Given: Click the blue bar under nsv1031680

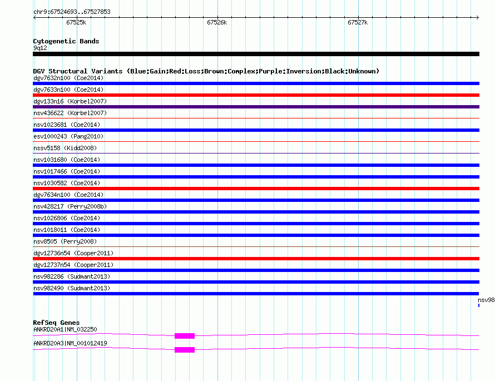Looking at the screenshot, I should click(x=256, y=165).
